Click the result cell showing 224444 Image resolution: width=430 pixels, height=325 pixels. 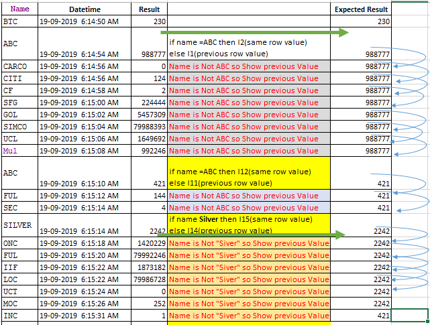(x=149, y=103)
